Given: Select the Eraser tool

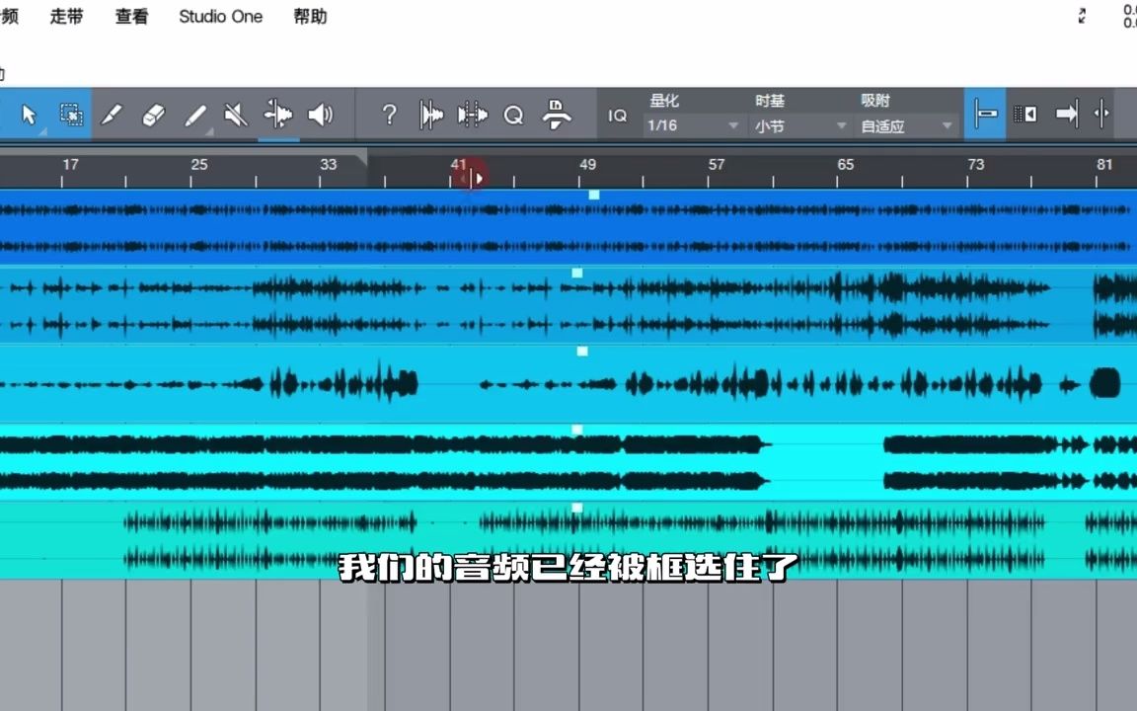Looking at the screenshot, I should pos(151,115).
